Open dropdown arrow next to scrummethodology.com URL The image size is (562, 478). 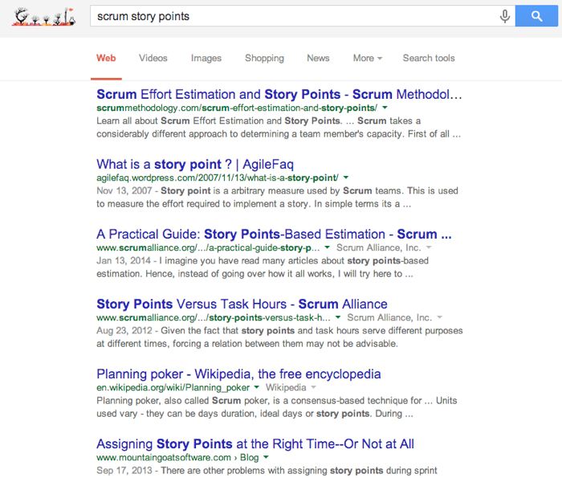[x=385, y=108]
